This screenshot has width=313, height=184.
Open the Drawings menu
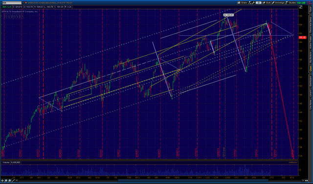pos(278,2)
